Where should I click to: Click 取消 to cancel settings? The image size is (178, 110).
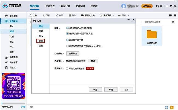[111, 89]
